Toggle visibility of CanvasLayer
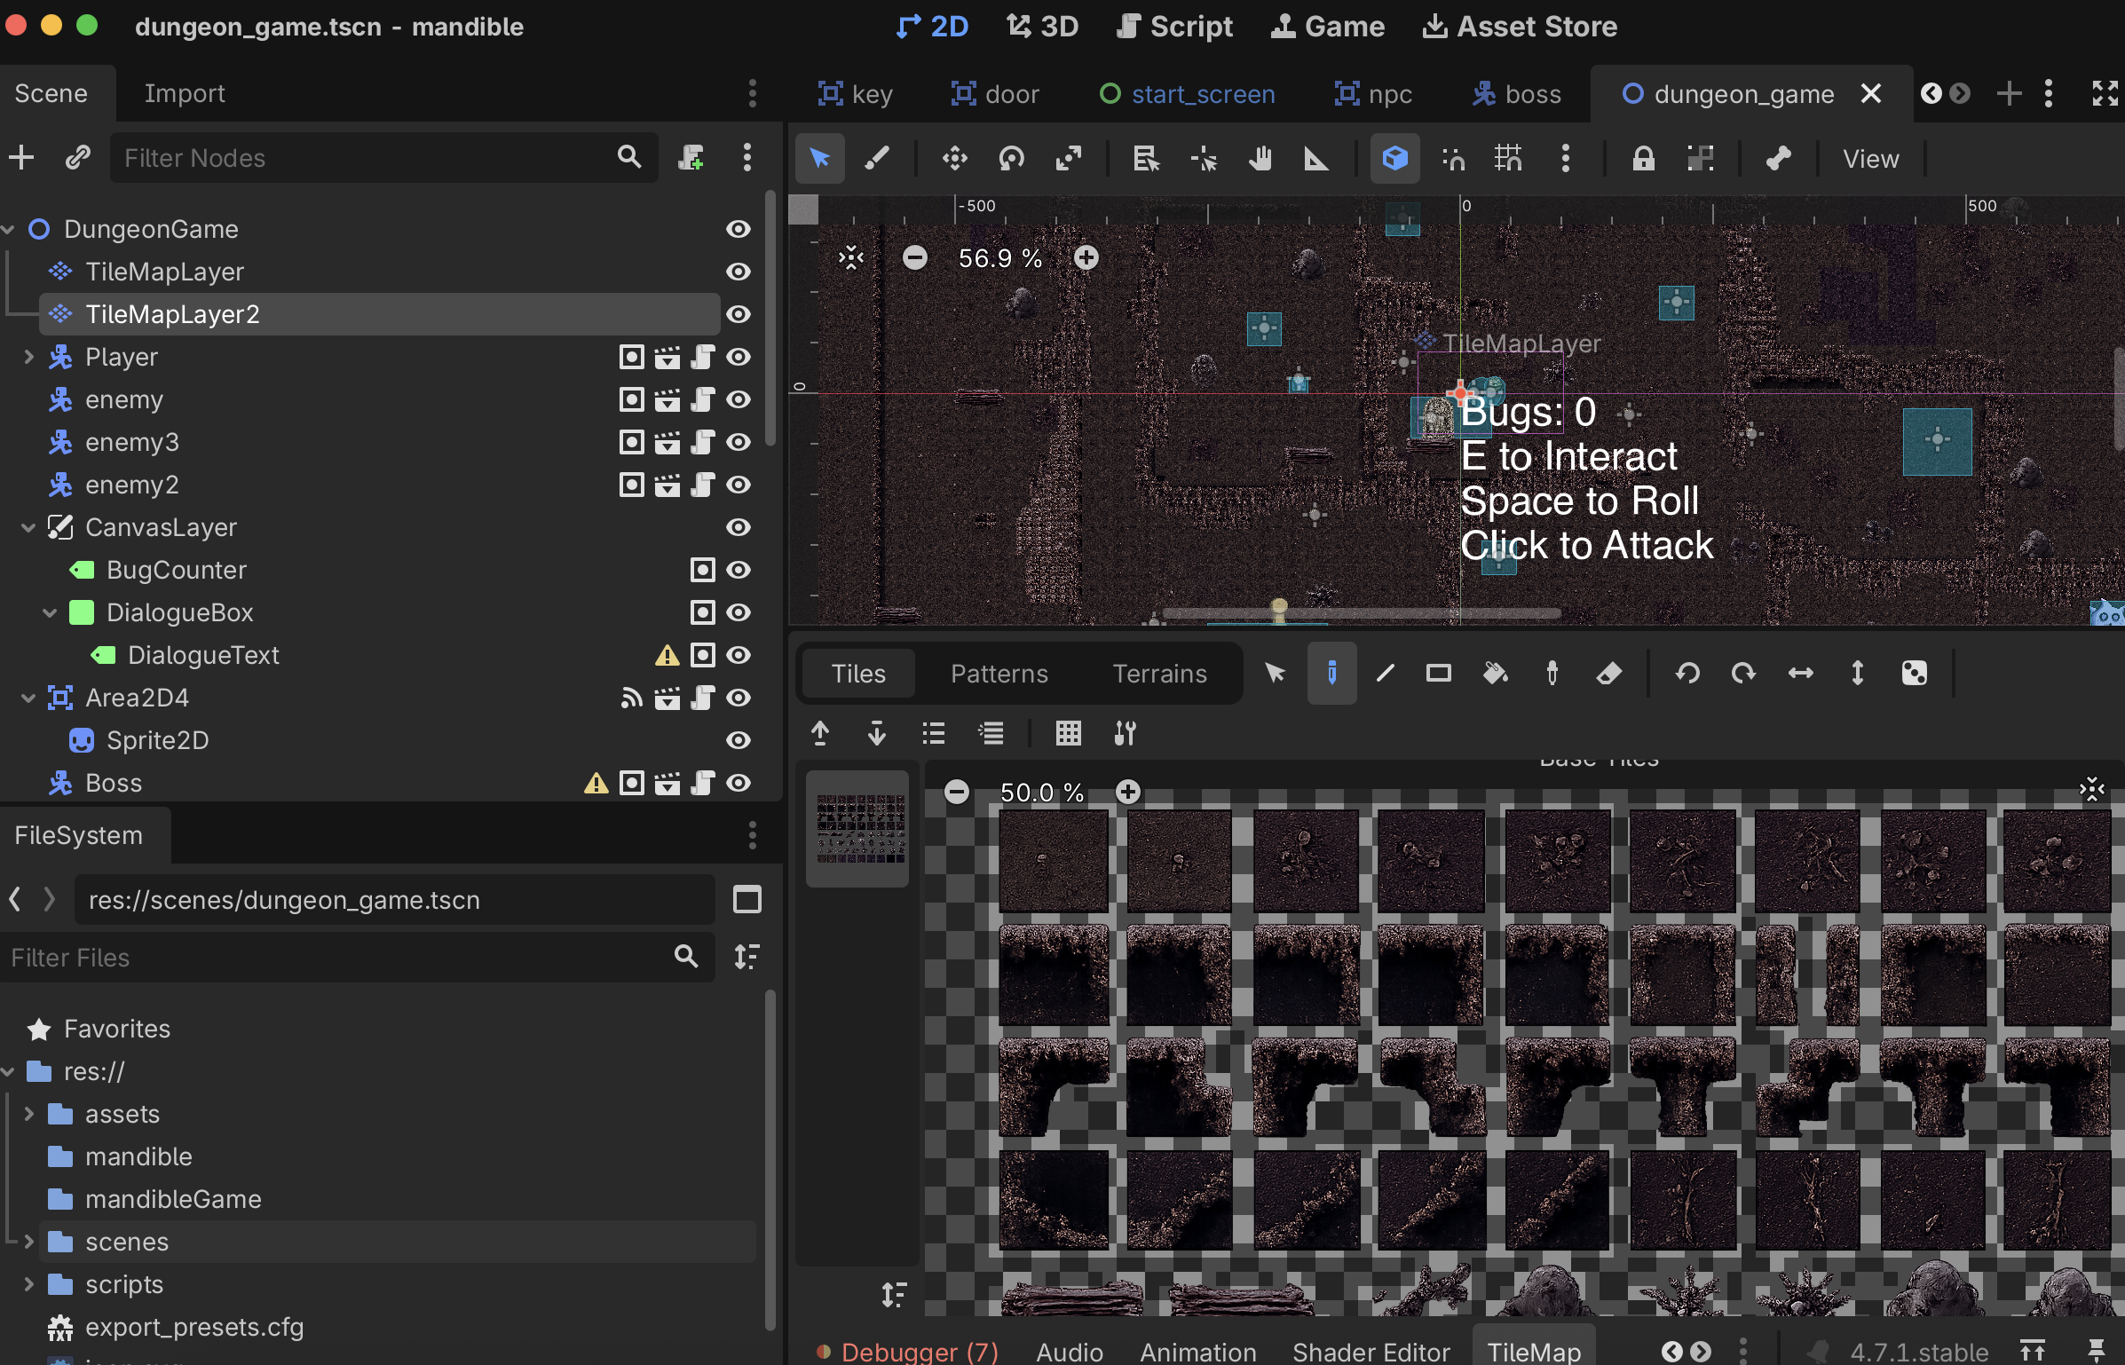The width and height of the screenshot is (2125, 1365). click(x=739, y=527)
